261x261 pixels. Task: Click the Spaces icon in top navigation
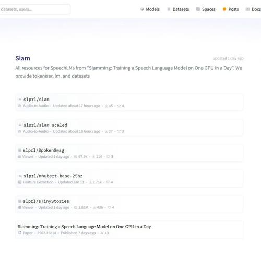click(198, 9)
